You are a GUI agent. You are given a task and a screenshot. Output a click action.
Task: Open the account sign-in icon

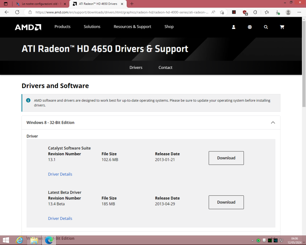pos(233,27)
